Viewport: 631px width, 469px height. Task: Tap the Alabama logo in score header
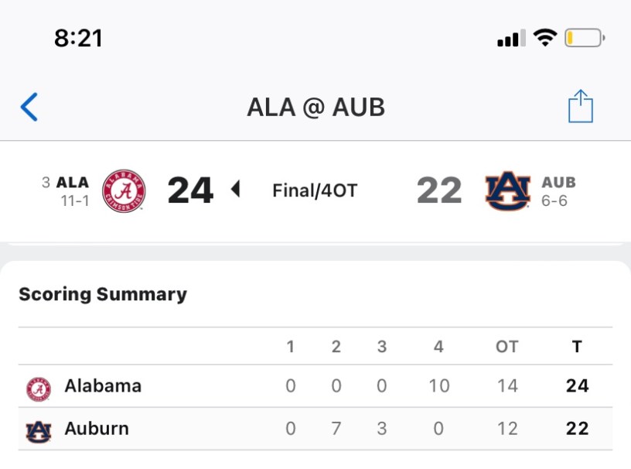click(124, 190)
